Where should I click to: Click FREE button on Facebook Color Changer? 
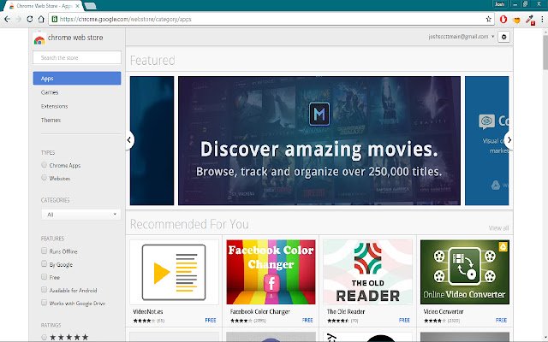pos(307,320)
